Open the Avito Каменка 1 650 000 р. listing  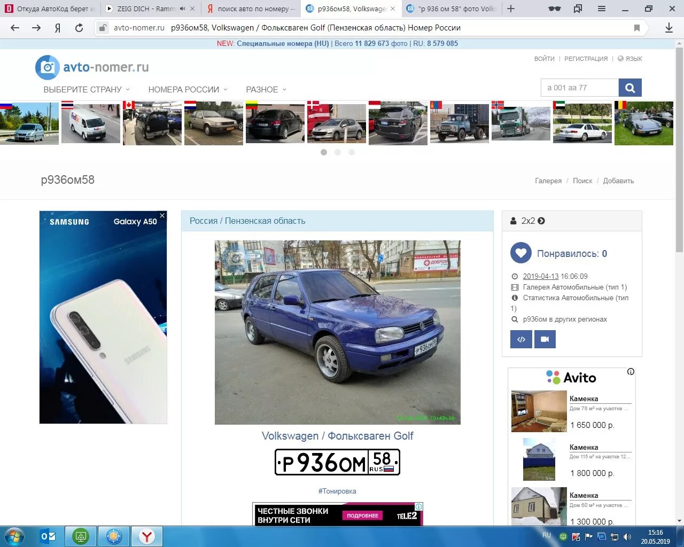(x=572, y=411)
